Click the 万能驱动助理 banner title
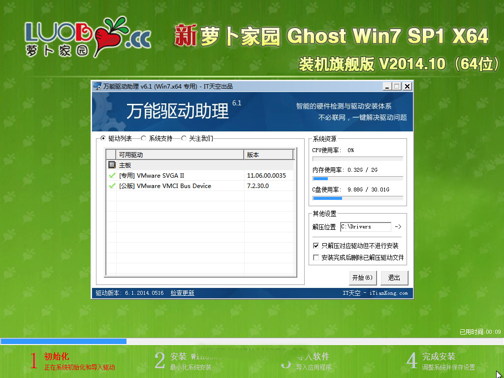 (177, 111)
